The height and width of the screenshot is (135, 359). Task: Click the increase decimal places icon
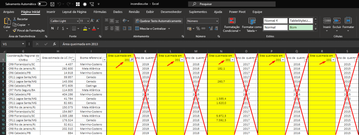point(211,28)
